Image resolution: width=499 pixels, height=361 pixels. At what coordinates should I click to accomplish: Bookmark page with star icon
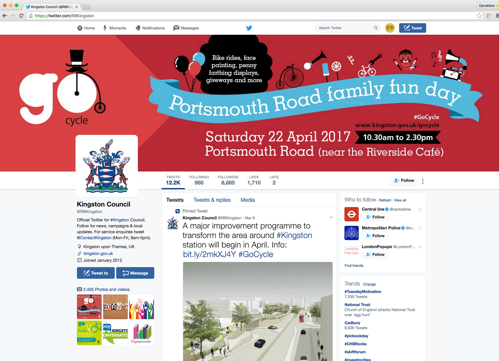coord(479,16)
